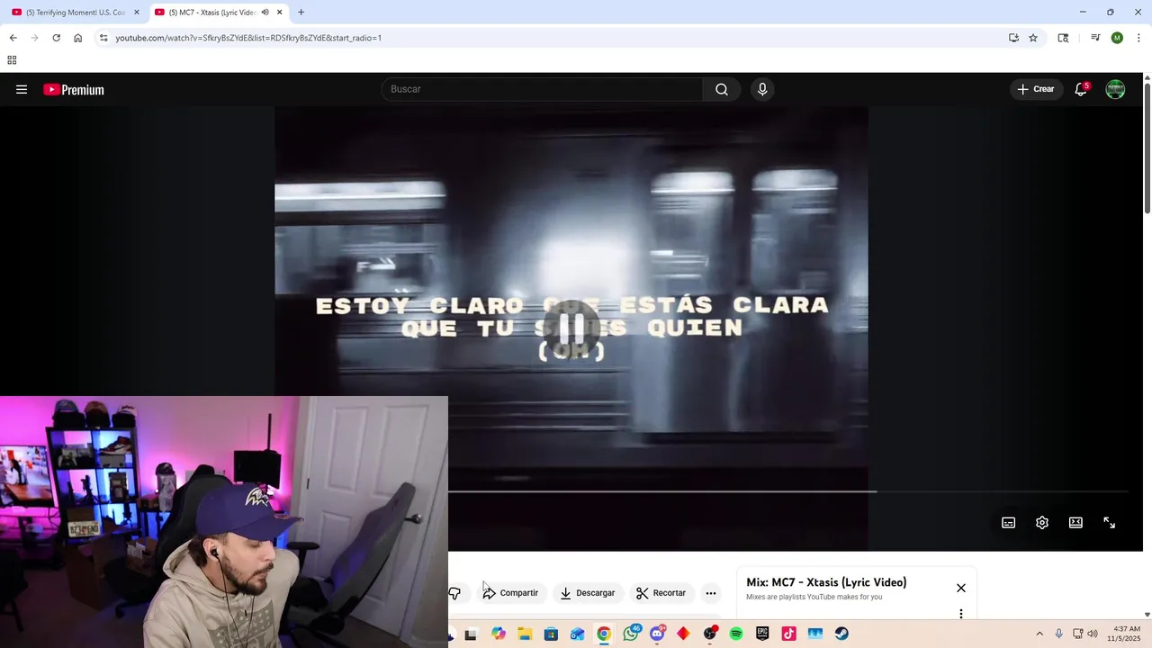This screenshot has height=648, width=1152.
Task: Click the search magnifier button
Action: click(x=722, y=89)
